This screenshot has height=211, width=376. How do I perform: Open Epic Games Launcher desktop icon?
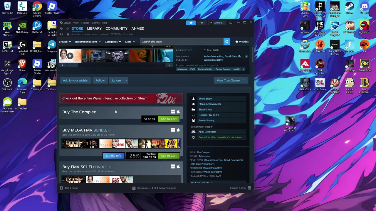pos(320,28)
